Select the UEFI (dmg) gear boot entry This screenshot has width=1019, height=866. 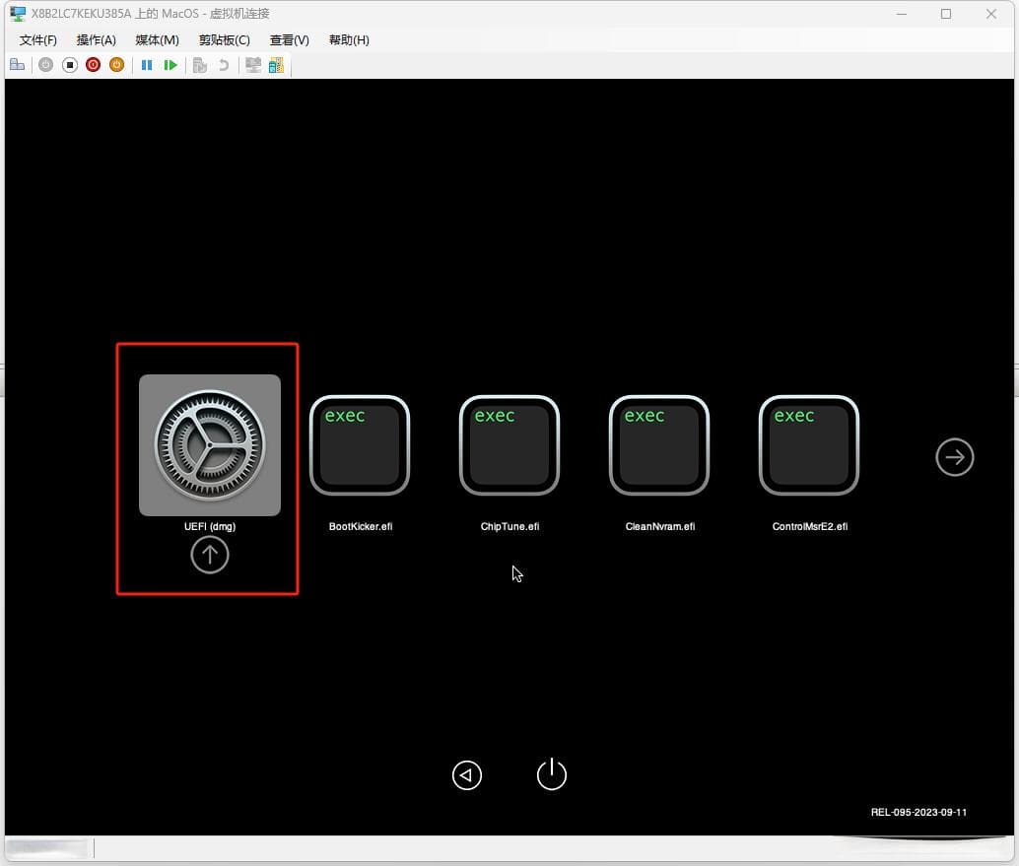pos(210,445)
